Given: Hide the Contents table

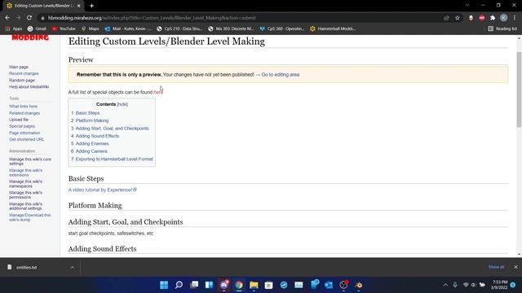Looking at the screenshot, I should tap(122, 104).
